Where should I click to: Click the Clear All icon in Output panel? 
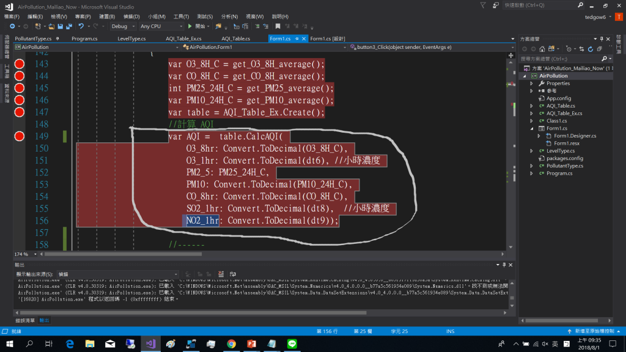[x=221, y=274]
